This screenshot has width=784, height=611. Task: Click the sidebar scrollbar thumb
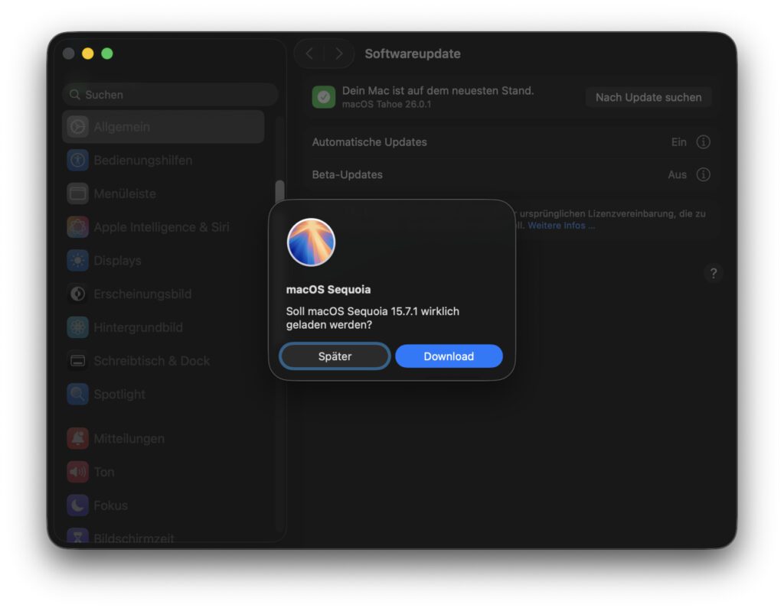pos(279,193)
